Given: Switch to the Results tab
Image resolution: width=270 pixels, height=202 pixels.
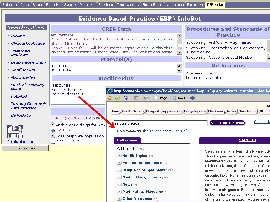Looking at the screenshot, I should pos(37,5).
